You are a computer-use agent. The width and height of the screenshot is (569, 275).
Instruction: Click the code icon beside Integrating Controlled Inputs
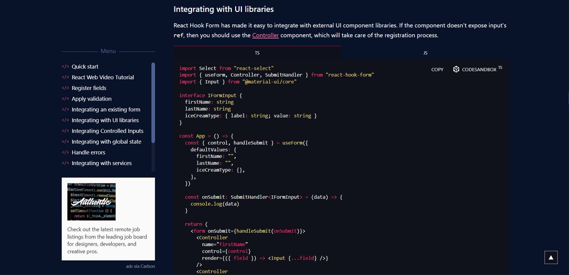[x=65, y=131]
